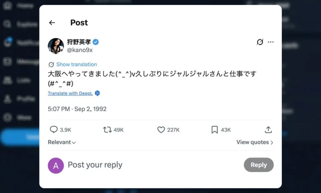Click the Translate with DeepL link

pos(70,93)
